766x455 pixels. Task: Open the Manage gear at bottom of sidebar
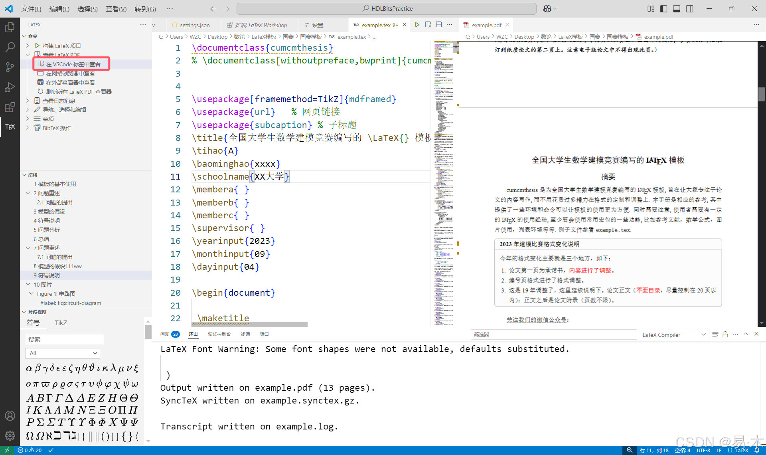pyautogui.click(x=10, y=435)
